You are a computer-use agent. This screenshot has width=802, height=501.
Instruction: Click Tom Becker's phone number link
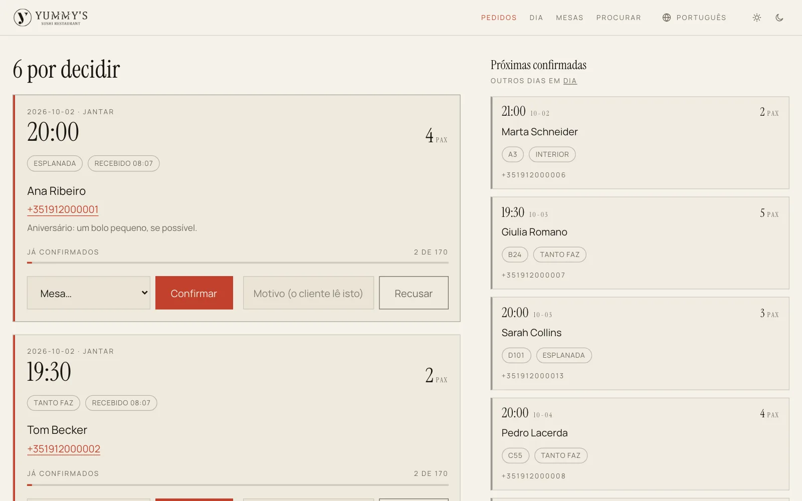[x=64, y=449]
